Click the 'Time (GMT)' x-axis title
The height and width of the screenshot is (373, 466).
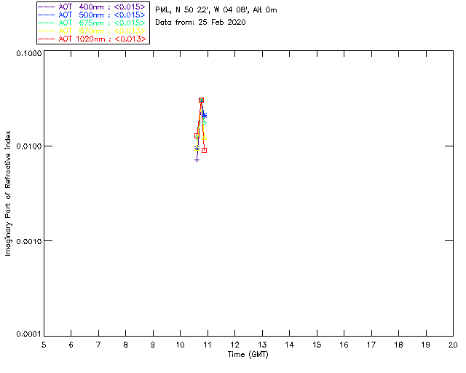[x=248, y=355]
